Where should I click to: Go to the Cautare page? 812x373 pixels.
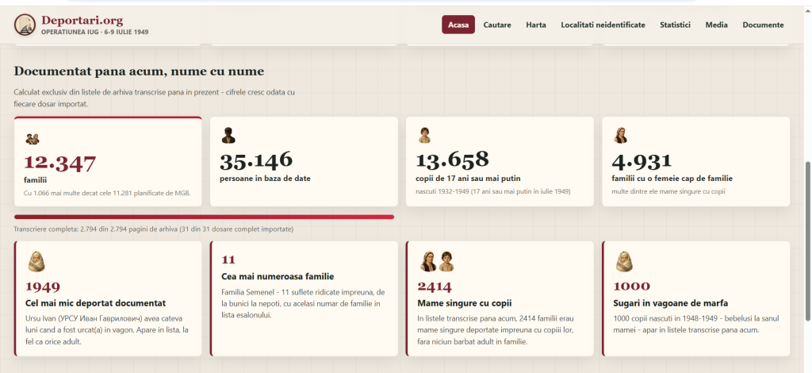[497, 25]
